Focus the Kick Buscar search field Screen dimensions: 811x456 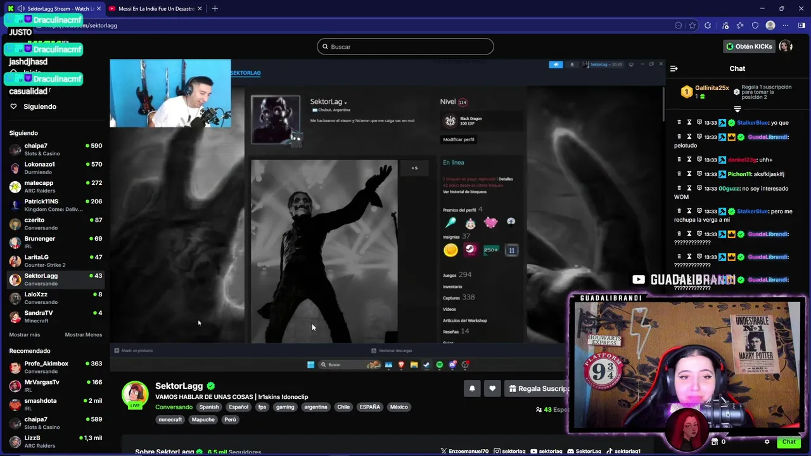(x=405, y=46)
